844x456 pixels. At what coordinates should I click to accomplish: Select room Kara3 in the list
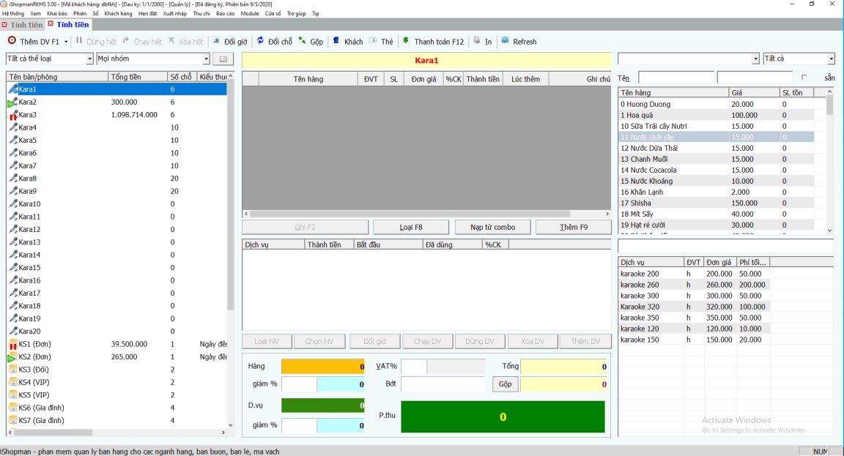(28, 115)
